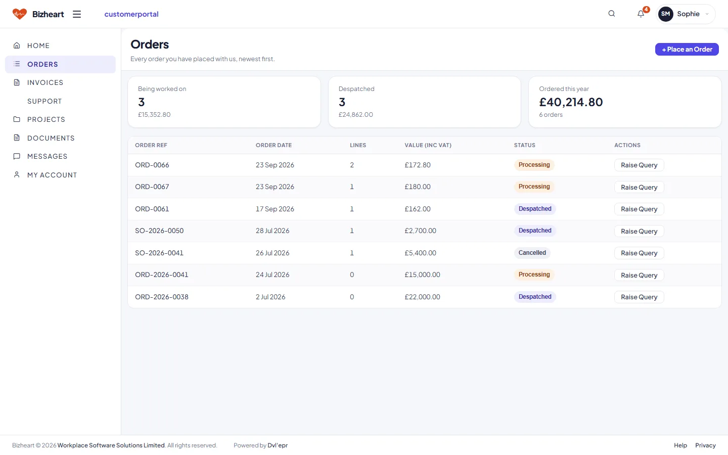Click the Cancelled status badge
This screenshot has width=728, height=455.
(x=532, y=253)
